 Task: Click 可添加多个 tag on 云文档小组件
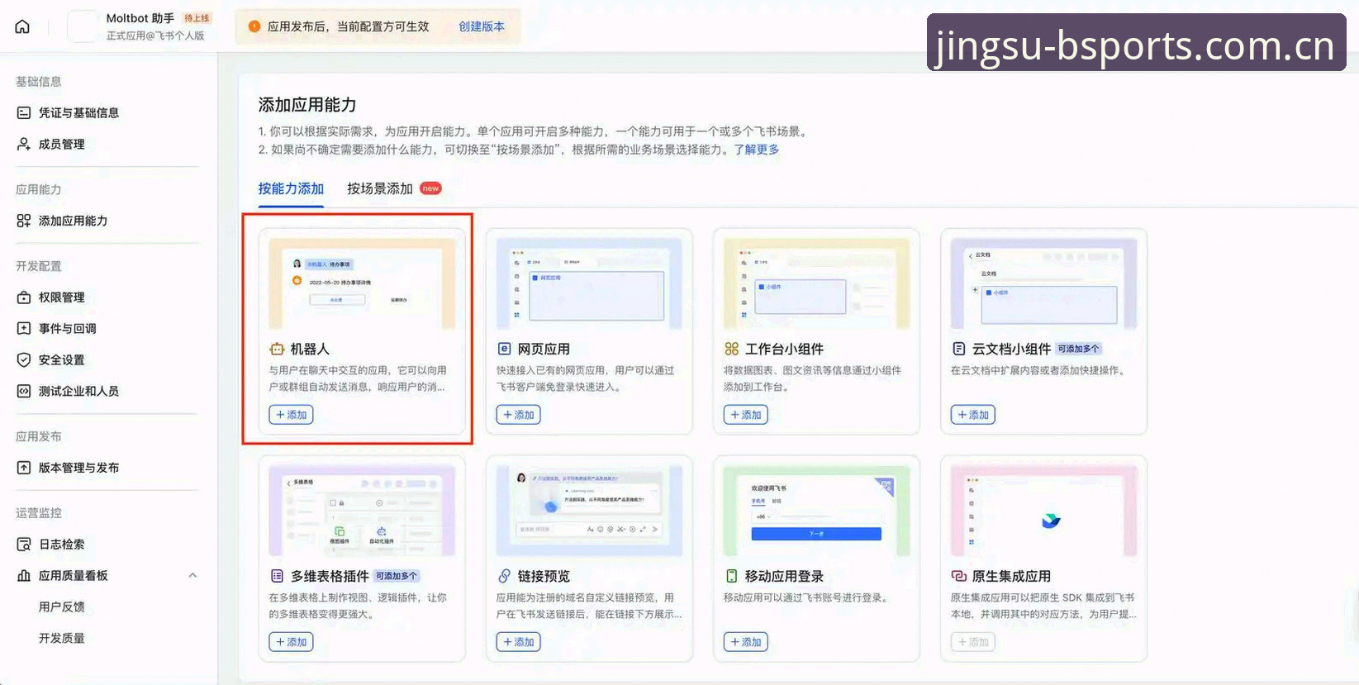click(1079, 349)
